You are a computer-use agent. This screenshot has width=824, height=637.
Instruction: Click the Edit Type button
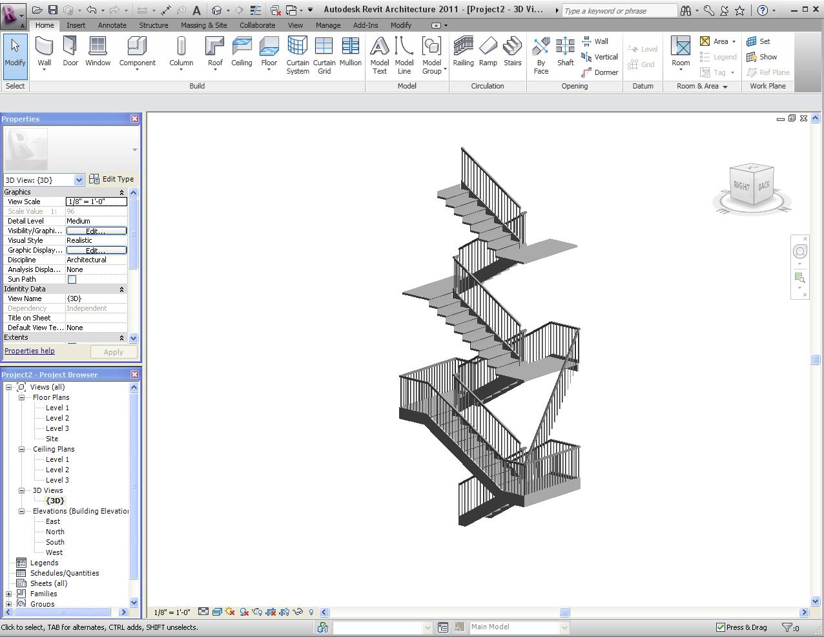pos(112,179)
